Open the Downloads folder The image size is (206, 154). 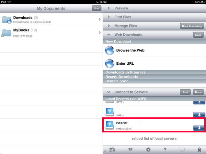click(51, 20)
